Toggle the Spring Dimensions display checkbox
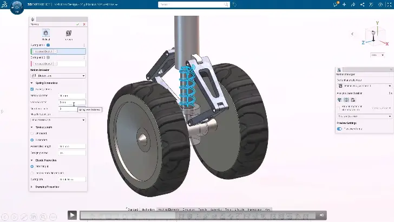The height and width of the screenshot is (222, 394). pyautogui.click(x=32, y=89)
